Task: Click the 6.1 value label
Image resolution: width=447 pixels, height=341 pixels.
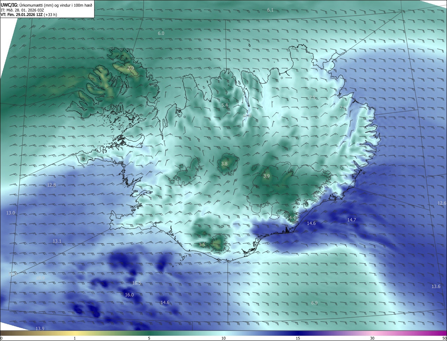Action: (x=270, y=10)
